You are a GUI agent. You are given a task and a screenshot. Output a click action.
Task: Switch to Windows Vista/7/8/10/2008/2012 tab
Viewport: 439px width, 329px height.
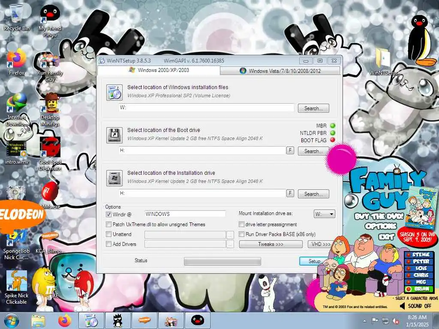pyautogui.click(x=280, y=71)
